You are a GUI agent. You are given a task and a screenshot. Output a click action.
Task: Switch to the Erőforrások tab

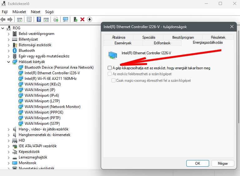click(x=162, y=43)
